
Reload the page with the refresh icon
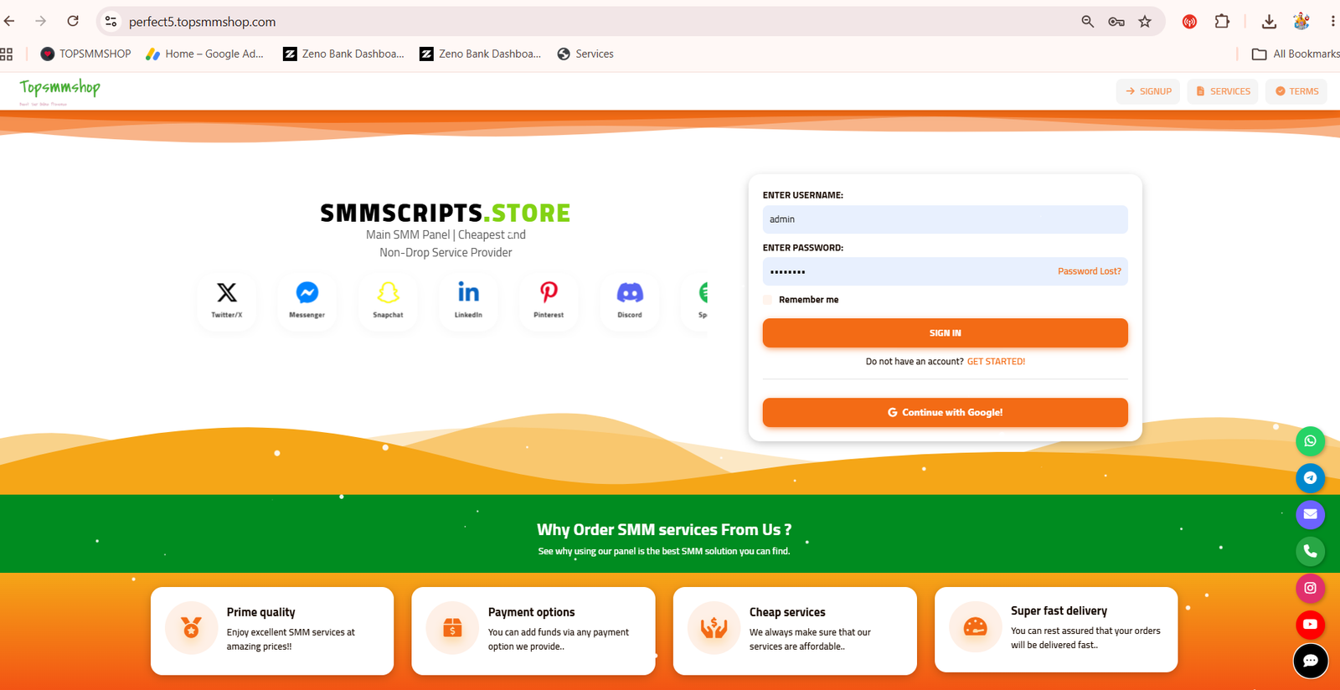73,21
